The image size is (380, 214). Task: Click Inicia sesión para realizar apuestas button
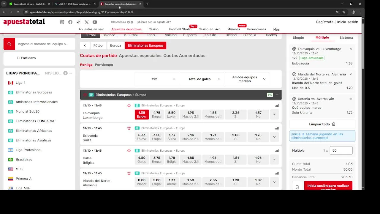(328, 186)
